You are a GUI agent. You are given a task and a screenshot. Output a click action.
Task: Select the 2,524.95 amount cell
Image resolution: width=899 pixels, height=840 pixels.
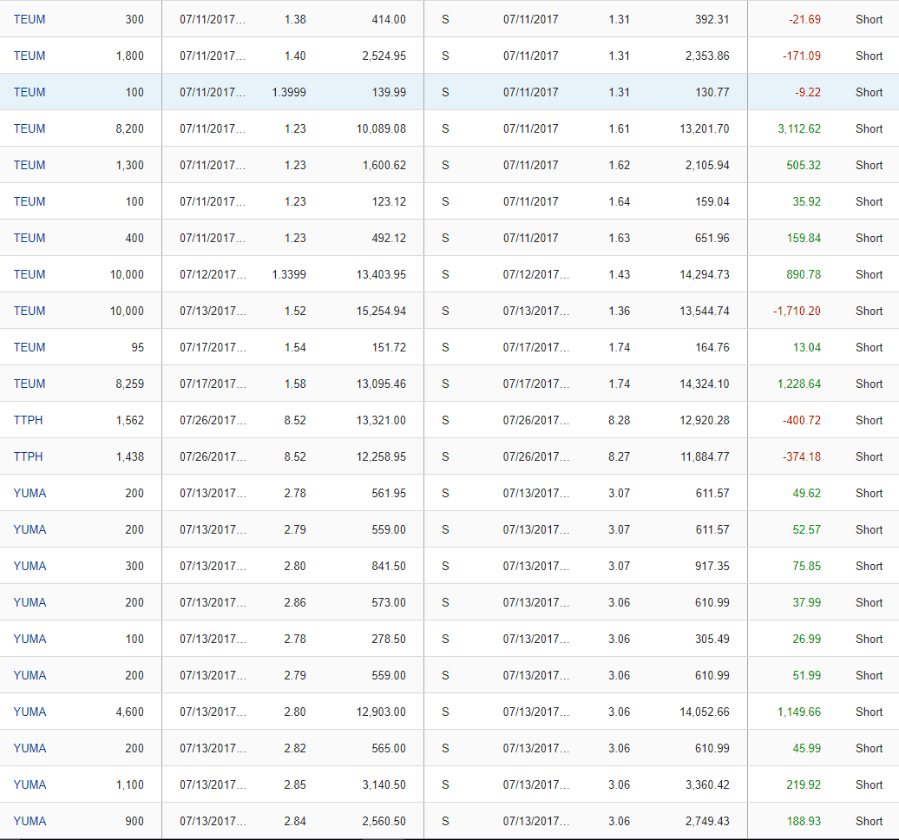coord(384,56)
